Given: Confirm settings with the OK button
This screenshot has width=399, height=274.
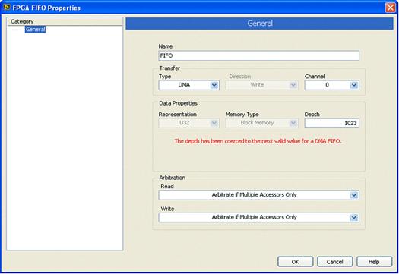Looking at the screenshot, I should pyautogui.click(x=295, y=262).
